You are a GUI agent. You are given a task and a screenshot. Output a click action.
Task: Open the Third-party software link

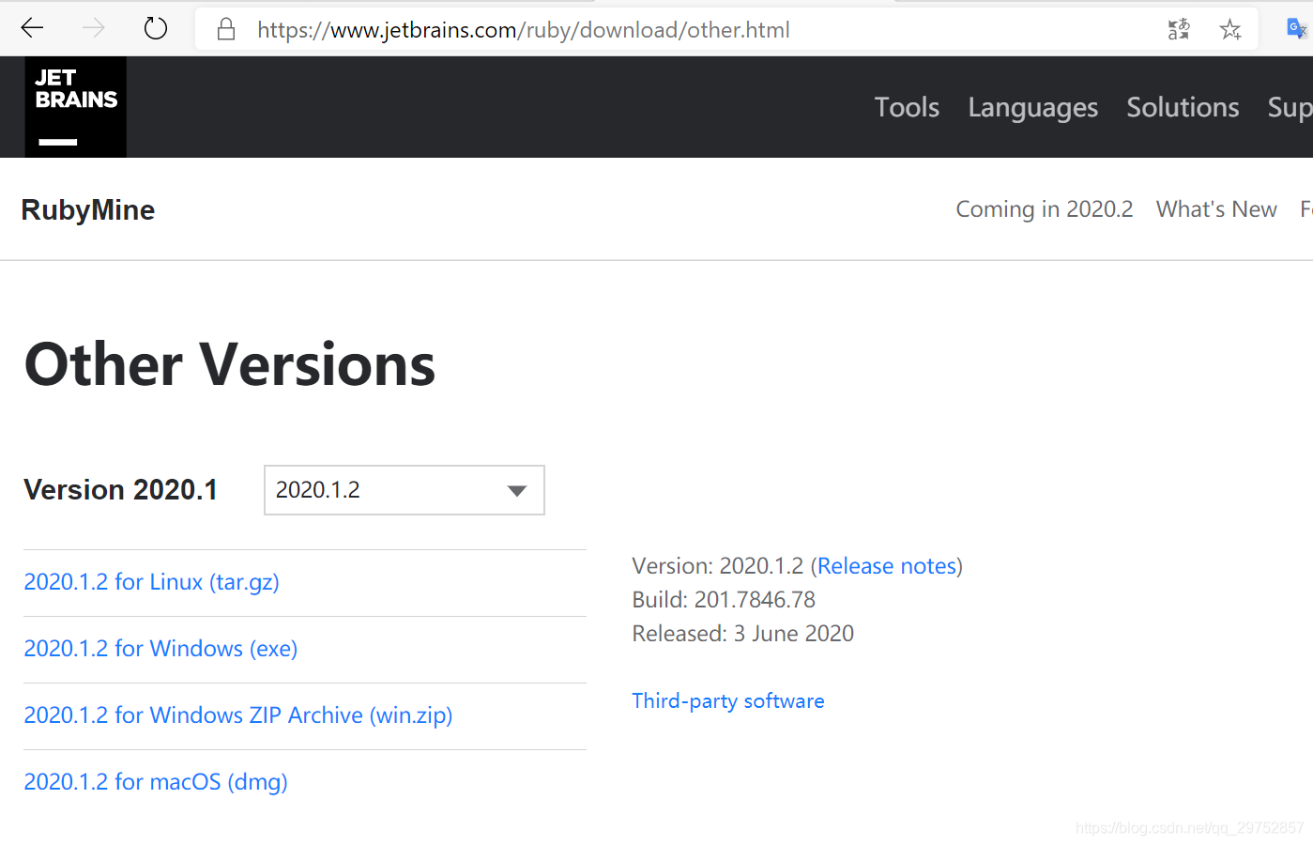click(728, 701)
